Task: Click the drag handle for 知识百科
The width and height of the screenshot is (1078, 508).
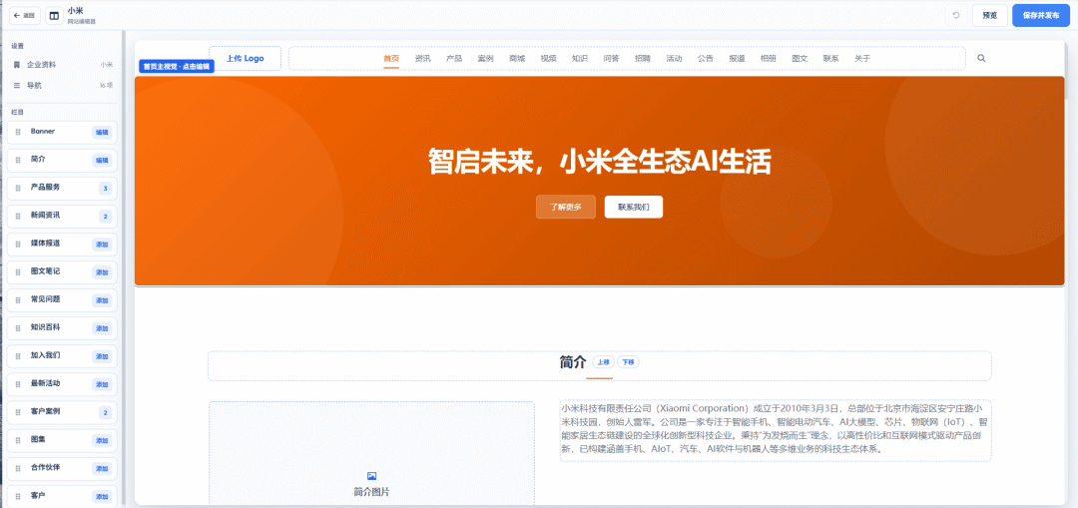Action: (x=19, y=328)
